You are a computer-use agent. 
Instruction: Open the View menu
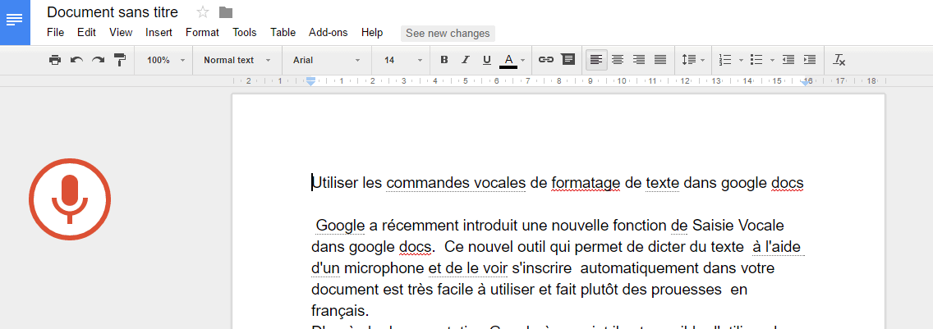[121, 33]
